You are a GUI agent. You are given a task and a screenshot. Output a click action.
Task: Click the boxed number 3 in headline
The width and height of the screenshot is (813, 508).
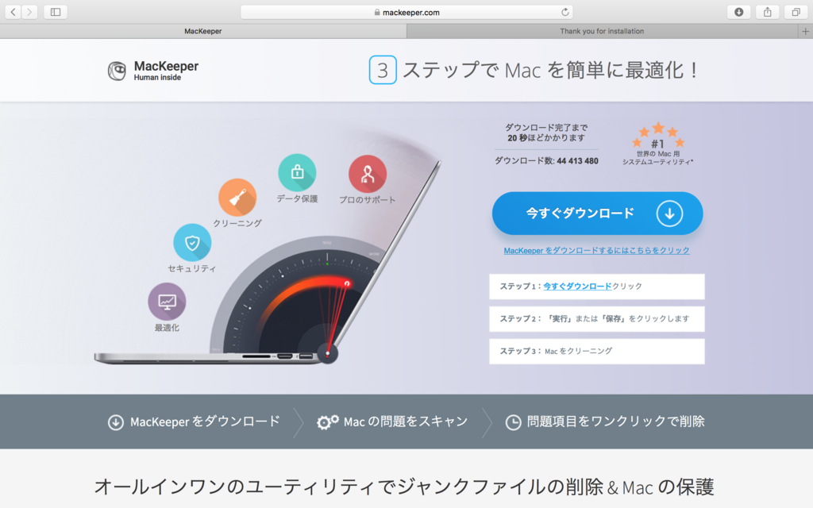[383, 70]
